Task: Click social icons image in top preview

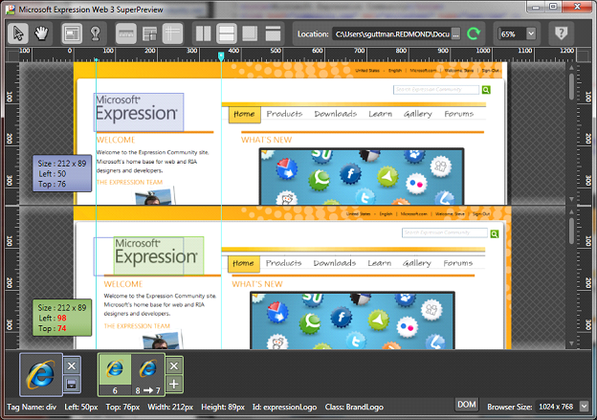Action: coord(362,177)
